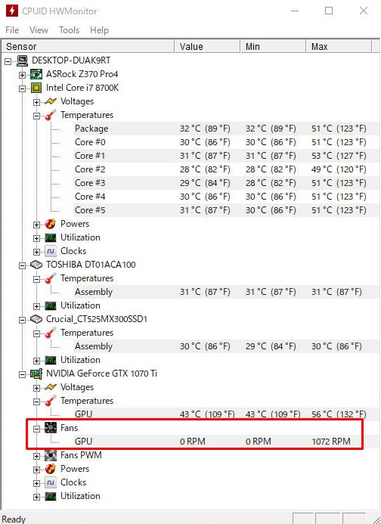Expand the ASRock Z370 Pro4 node
381x524 pixels.
tap(22, 75)
